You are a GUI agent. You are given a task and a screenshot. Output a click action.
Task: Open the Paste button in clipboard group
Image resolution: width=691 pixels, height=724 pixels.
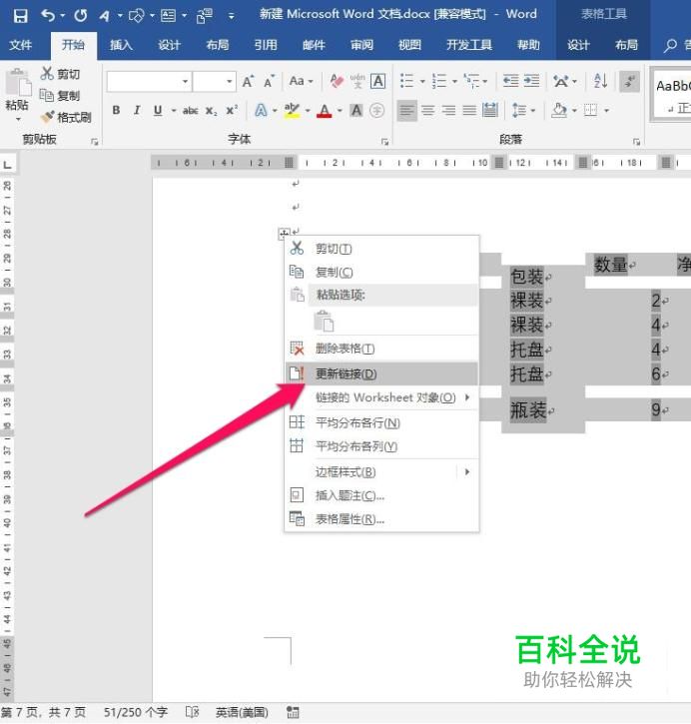[x=17, y=94]
